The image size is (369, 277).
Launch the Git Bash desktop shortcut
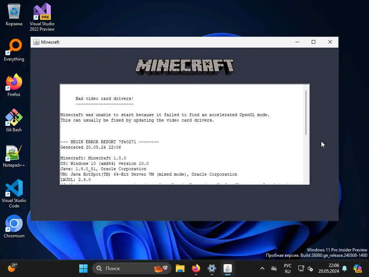click(x=14, y=120)
